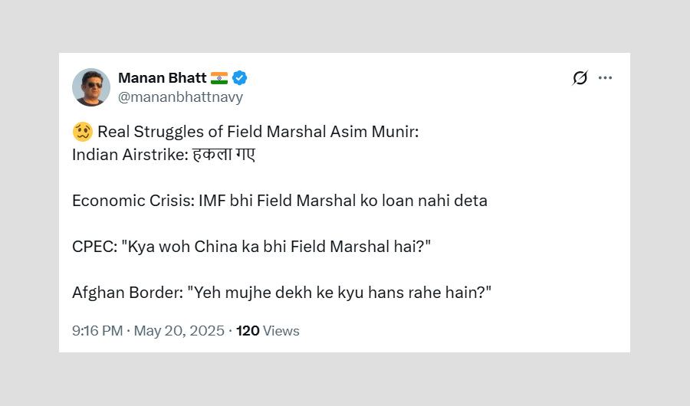This screenshot has width=690, height=406.
Task: Click the Manan Bhatt display name
Action: click(163, 78)
